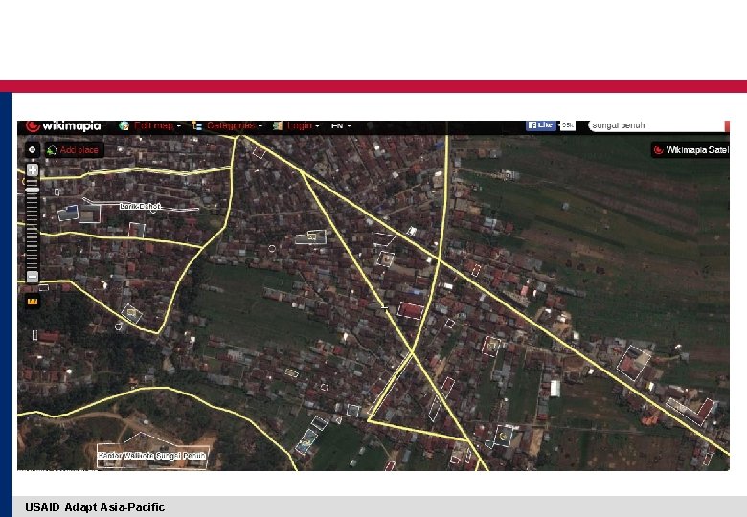The height and width of the screenshot is (517, 747).
Task: Select the red-roofed outlined building on the map
Action: coord(410,310)
